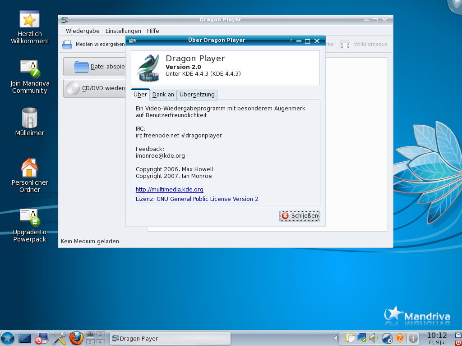Open the system configuration wrench icon
The width and height of the screenshot is (462, 346).
[59, 338]
